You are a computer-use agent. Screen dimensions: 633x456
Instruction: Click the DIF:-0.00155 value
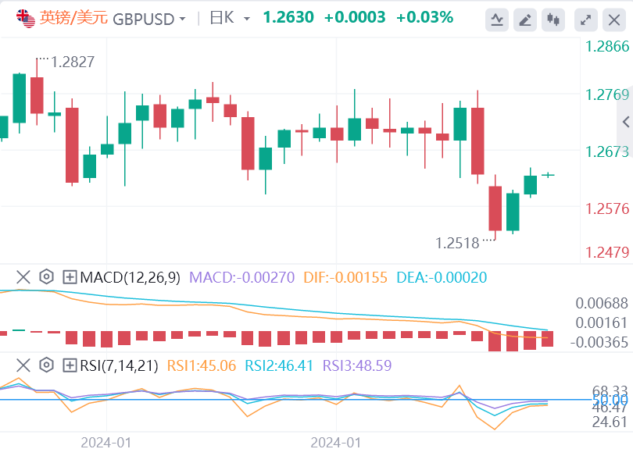(345, 277)
